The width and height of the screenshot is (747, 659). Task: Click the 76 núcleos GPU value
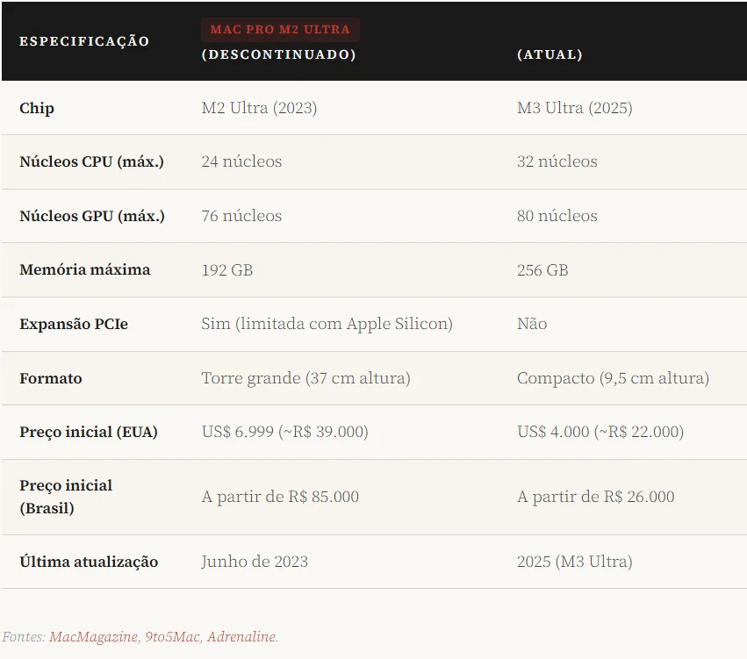[x=241, y=216]
